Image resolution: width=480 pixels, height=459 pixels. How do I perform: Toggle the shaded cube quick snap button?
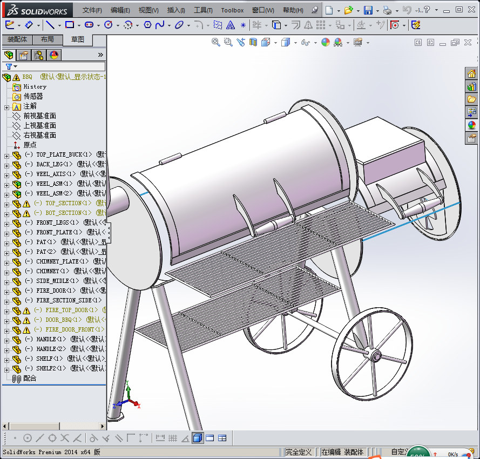(198, 438)
